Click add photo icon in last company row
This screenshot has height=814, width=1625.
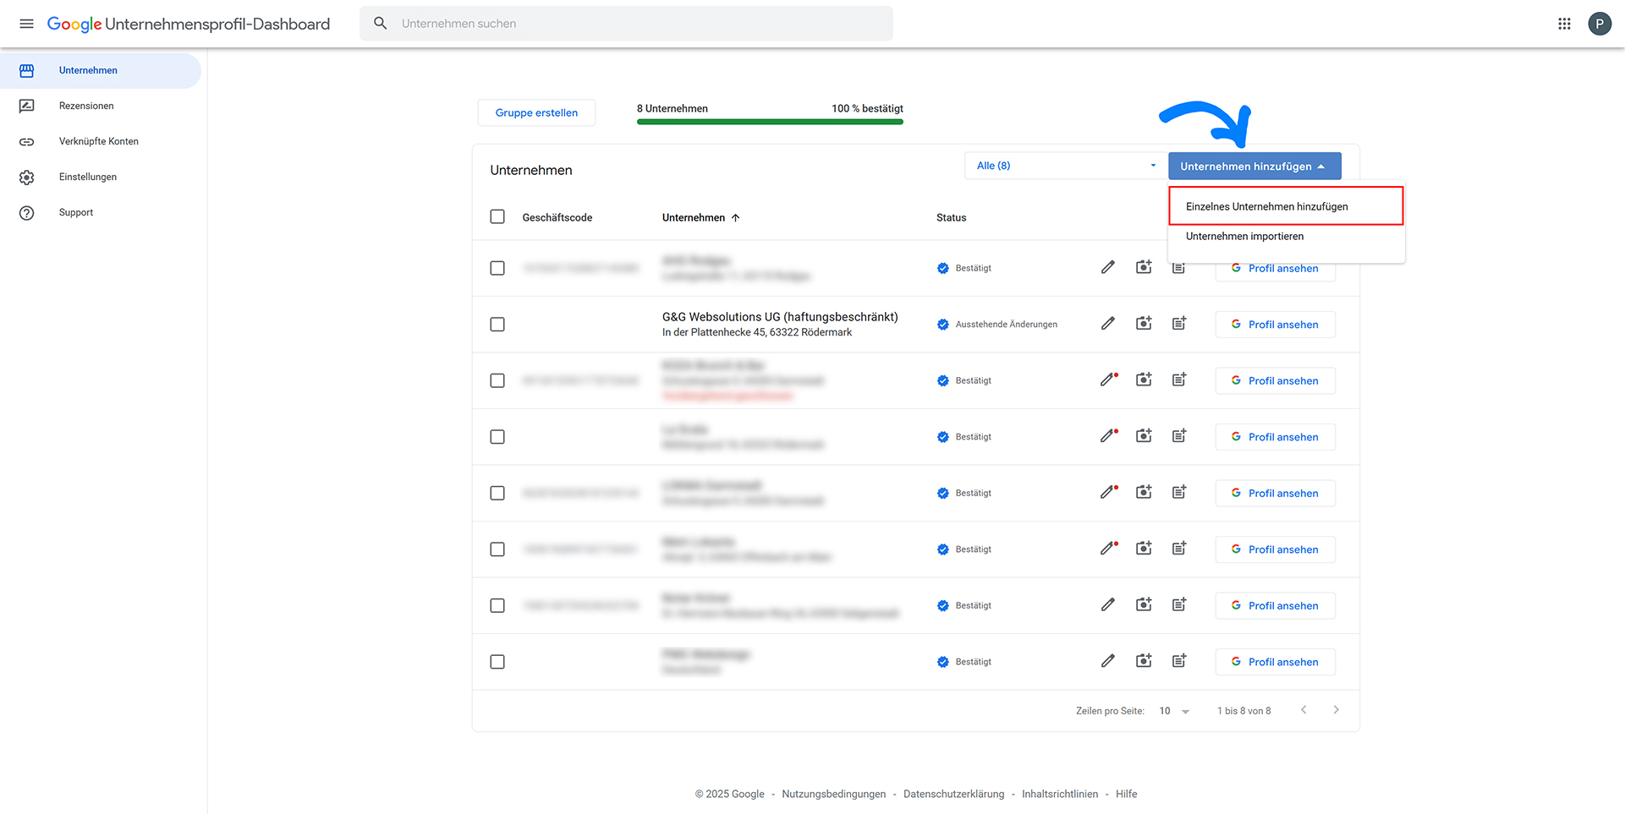(x=1144, y=661)
